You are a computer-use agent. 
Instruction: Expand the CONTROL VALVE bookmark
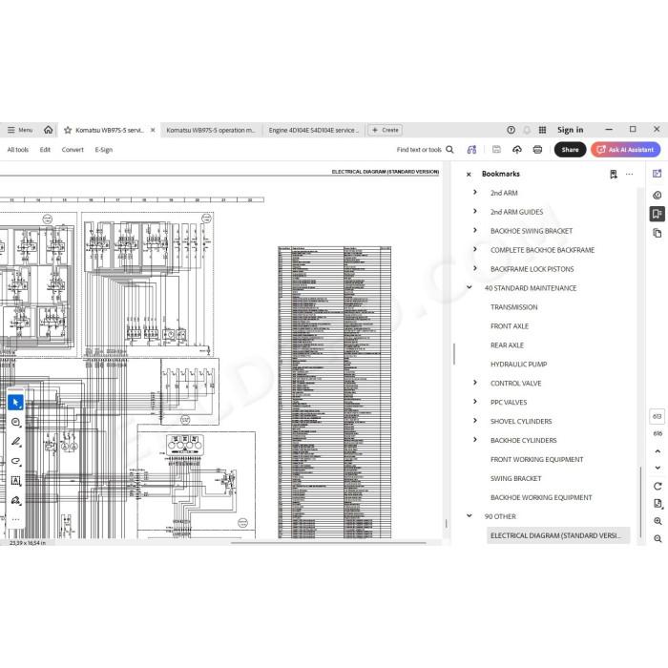[475, 383]
